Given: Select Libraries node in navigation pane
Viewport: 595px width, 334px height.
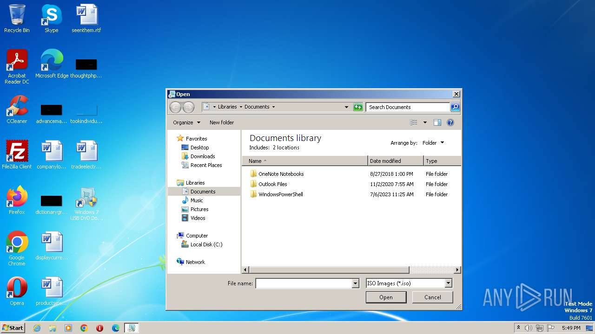Looking at the screenshot, I should (x=195, y=183).
